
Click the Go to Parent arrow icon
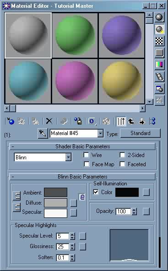coord(131,121)
